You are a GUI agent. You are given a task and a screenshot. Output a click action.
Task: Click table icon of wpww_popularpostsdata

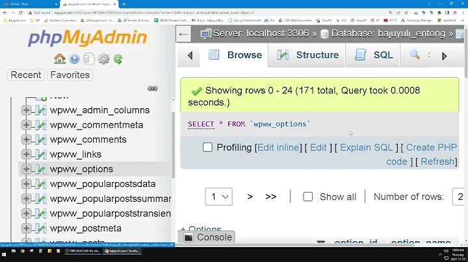click(x=41, y=184)
